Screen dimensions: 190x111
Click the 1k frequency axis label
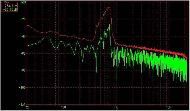pos(116,107)
